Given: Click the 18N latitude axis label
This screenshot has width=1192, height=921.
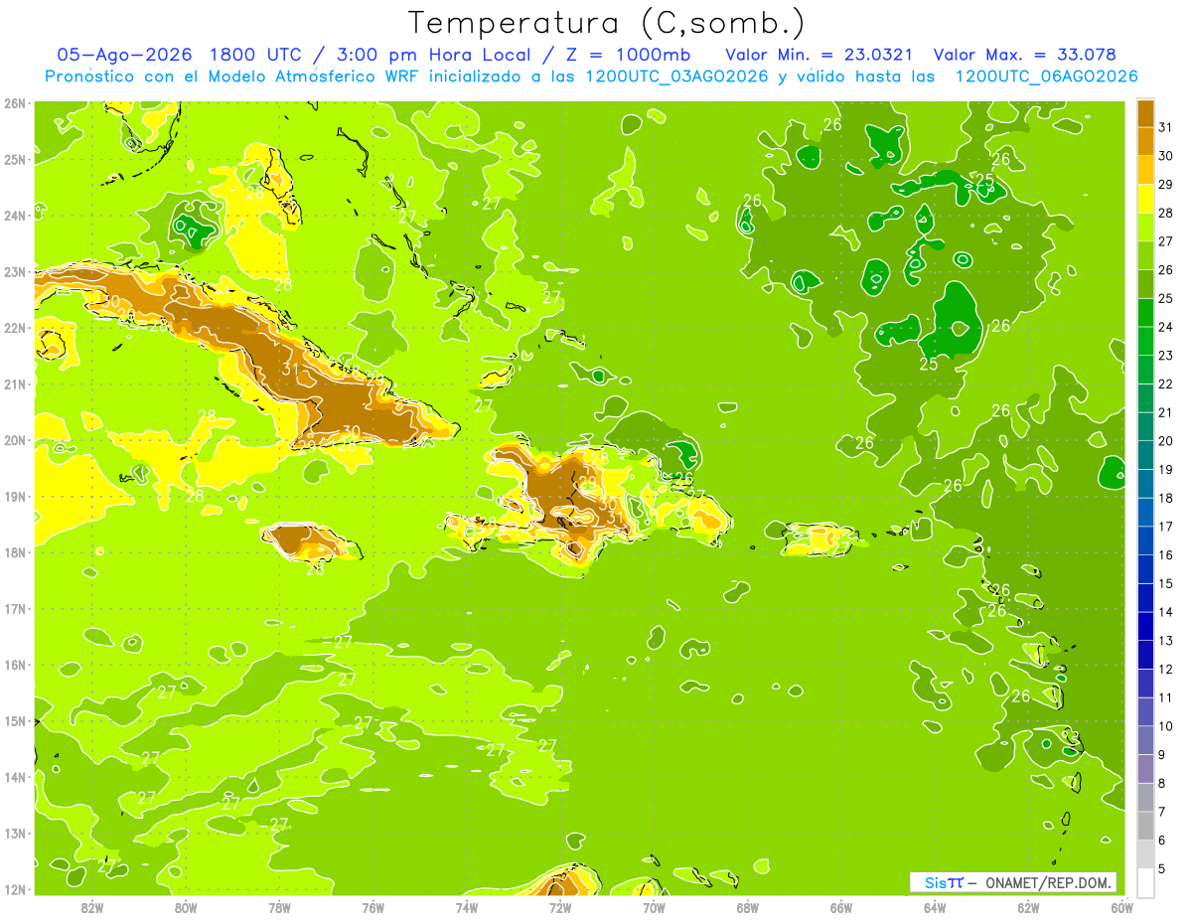Looking at the screenshot, I should [x=15, y=552].
